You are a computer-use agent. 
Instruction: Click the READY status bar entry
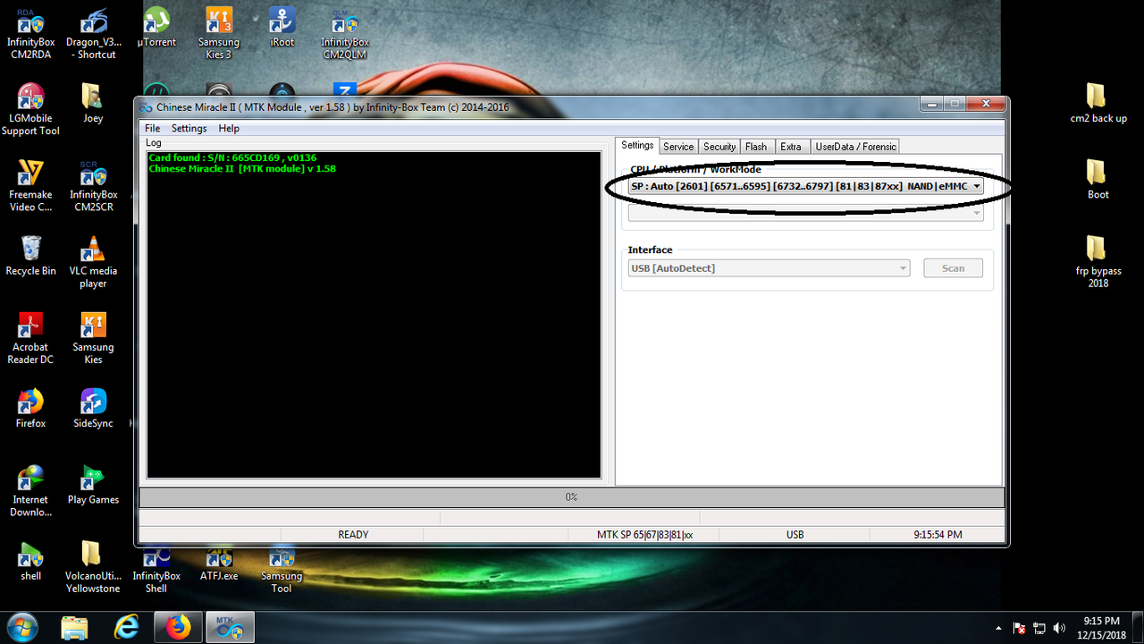coord(353,534)
